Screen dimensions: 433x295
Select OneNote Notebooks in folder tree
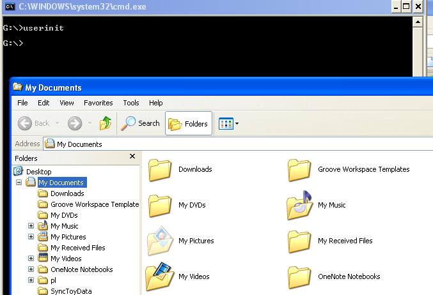coord(82,269)
